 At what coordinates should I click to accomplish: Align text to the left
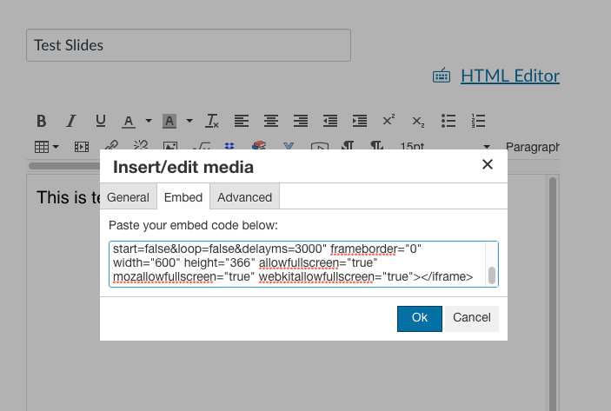click(241, 121)
